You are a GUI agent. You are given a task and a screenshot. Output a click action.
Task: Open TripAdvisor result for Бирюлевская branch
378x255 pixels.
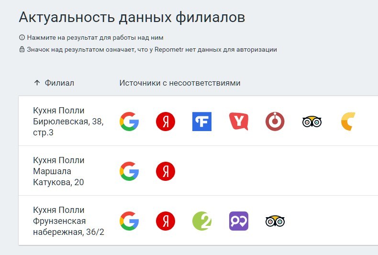click(311, 122)
